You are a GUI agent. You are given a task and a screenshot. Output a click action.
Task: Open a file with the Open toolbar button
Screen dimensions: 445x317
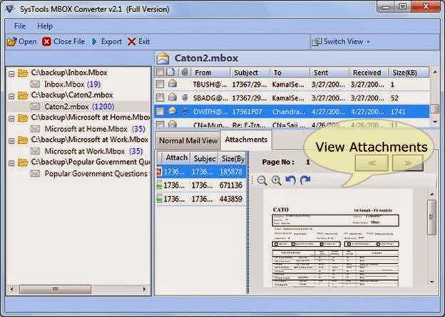pos(22,42)
